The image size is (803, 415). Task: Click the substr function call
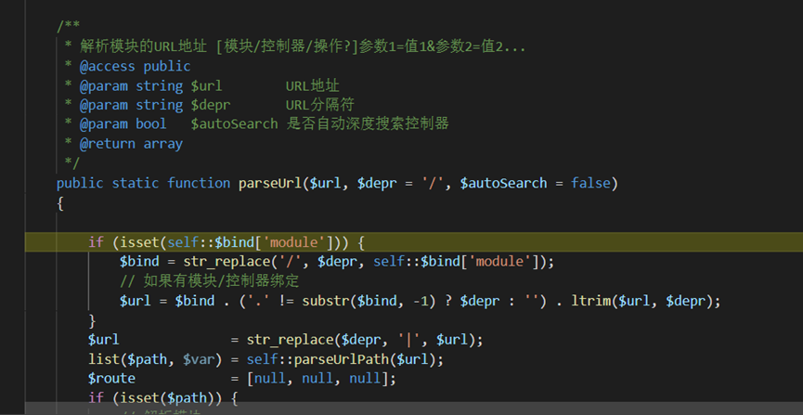325,301
